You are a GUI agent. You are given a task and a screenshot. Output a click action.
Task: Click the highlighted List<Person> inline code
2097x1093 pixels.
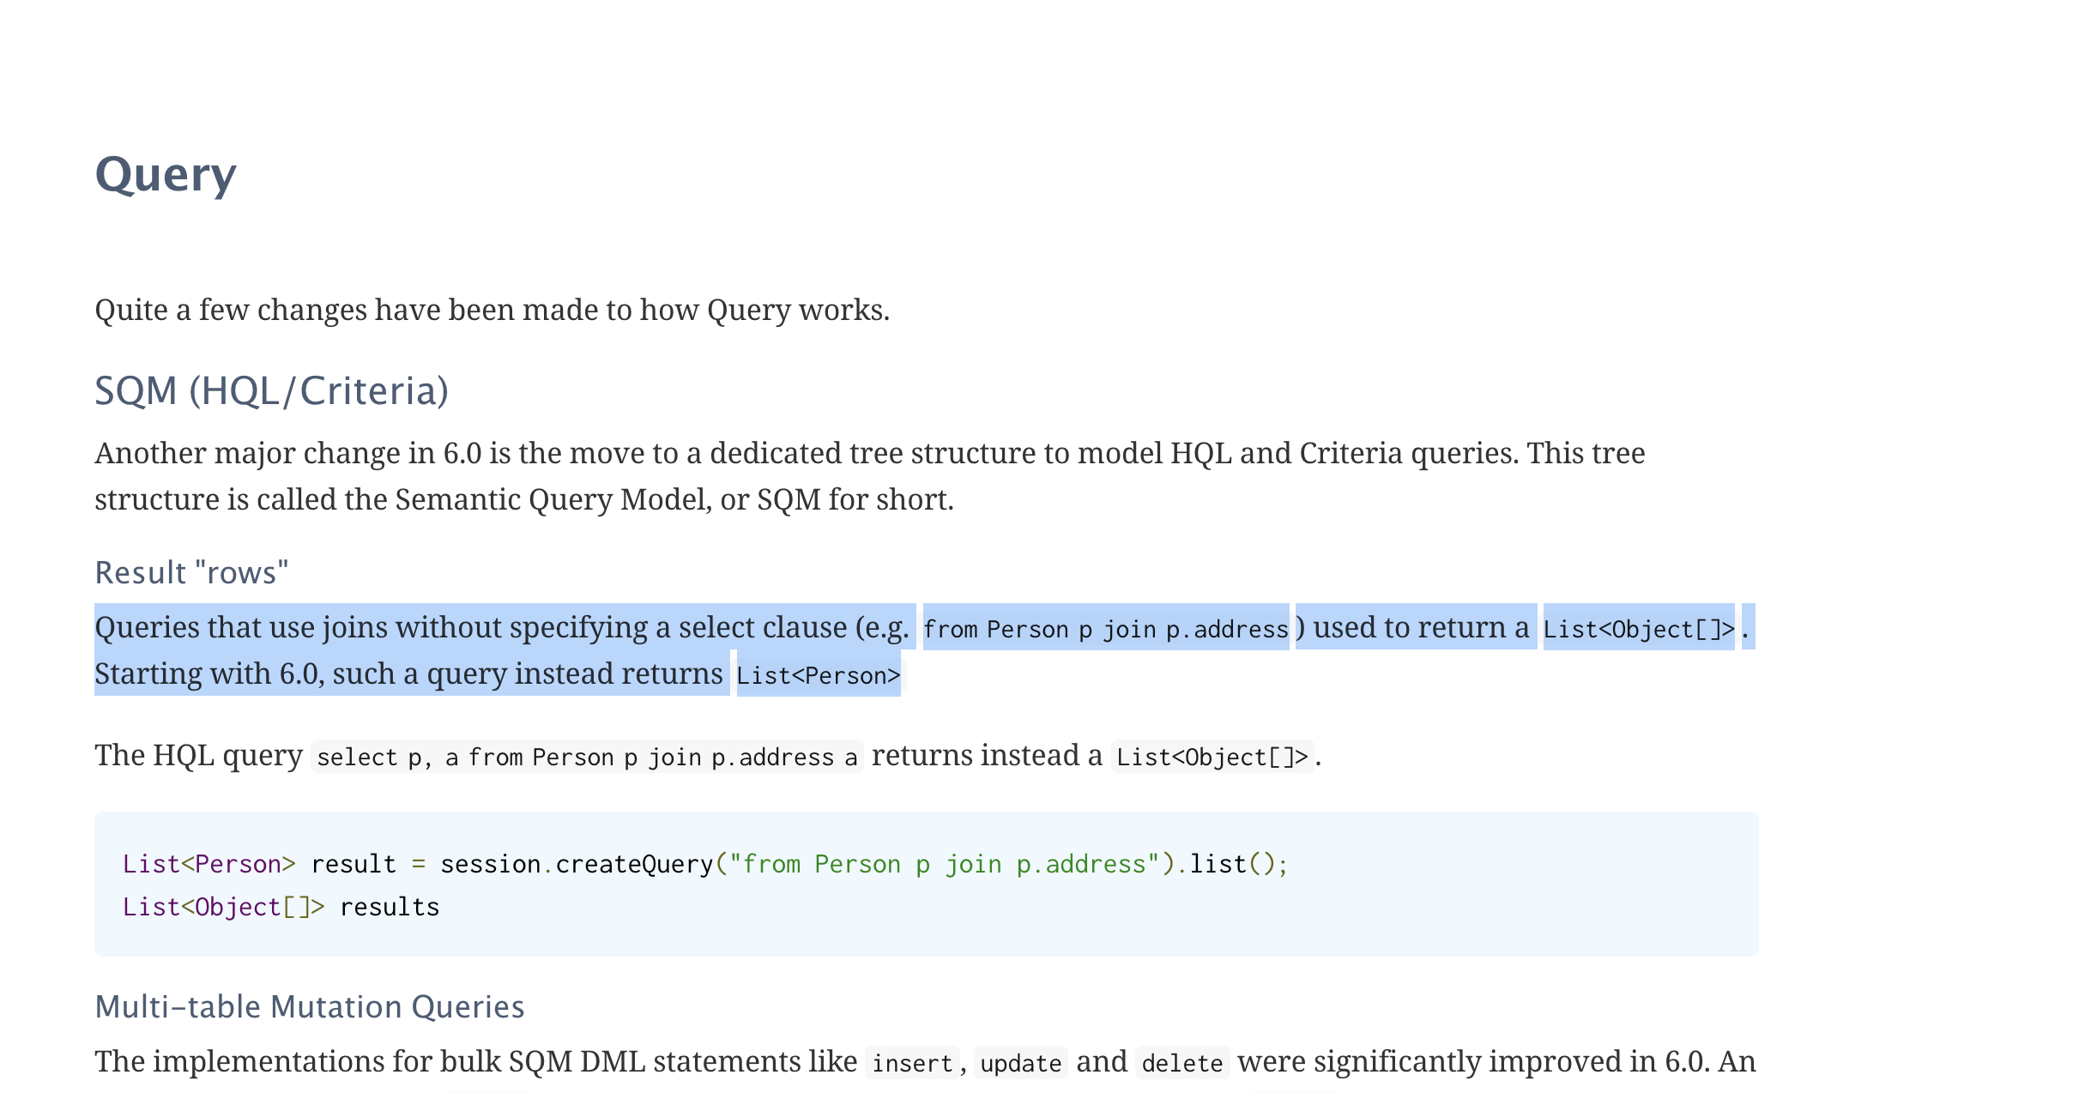tap(818, 675)
